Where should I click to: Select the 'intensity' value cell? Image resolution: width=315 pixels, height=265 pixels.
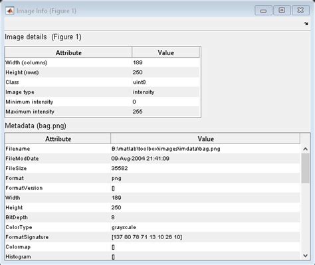point(165,92)
